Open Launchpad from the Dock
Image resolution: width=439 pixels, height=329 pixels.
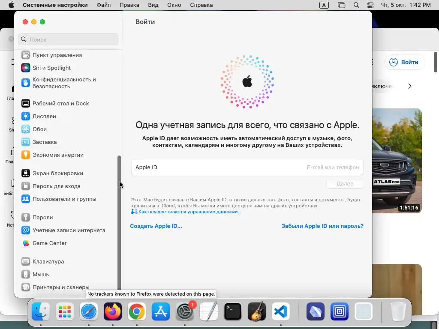pyautogui.click(x=65, y=311)
